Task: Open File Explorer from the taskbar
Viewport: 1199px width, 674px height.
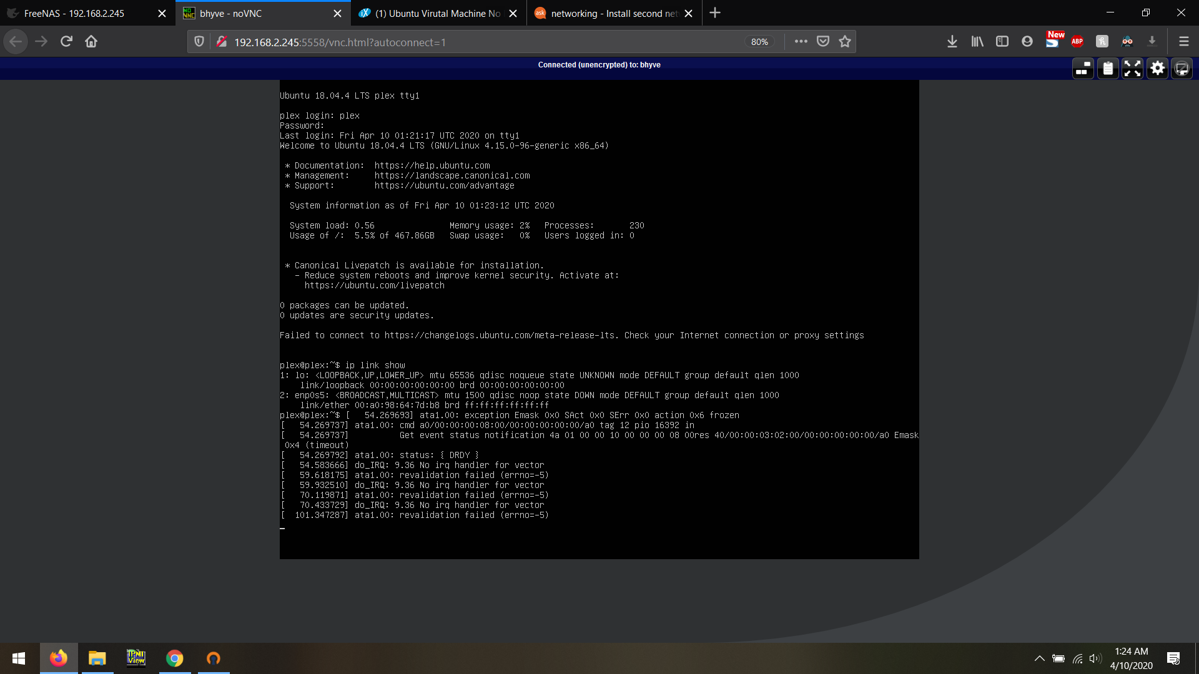Action: point(97,658)
